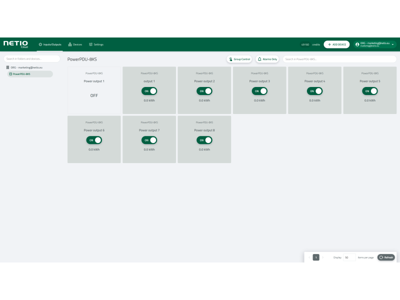Click the Refresh button
Viewport: 400px width, 300px height.
point(386,257)
